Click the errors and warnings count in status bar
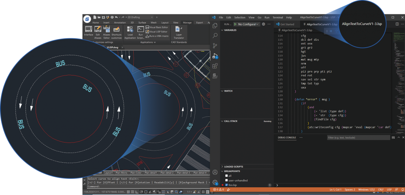 (x=218, y=190)
